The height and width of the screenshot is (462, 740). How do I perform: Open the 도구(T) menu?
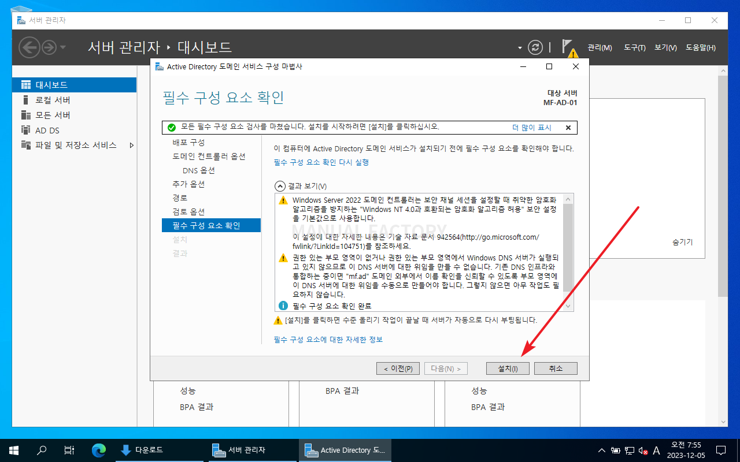tap(634, 47)
